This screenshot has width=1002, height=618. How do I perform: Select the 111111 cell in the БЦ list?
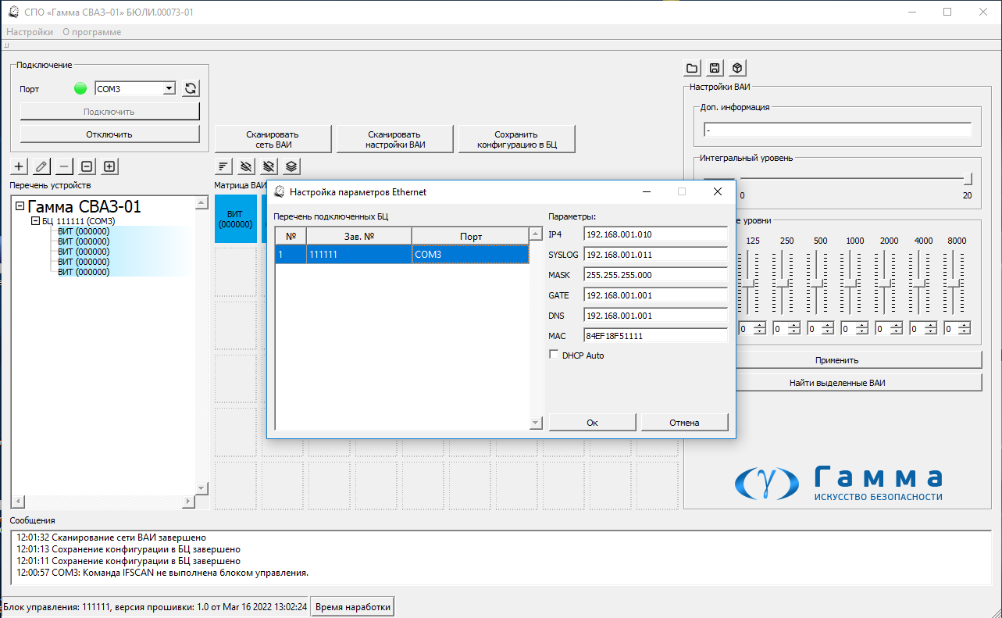point(358,255)
